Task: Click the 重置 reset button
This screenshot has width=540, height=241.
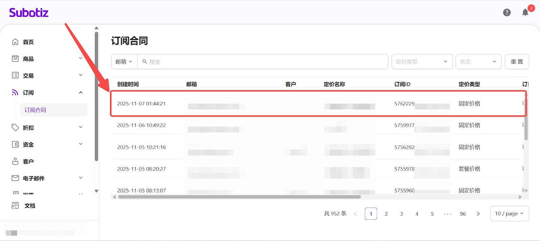Action: pyautogui.click(x=517, y=62)
